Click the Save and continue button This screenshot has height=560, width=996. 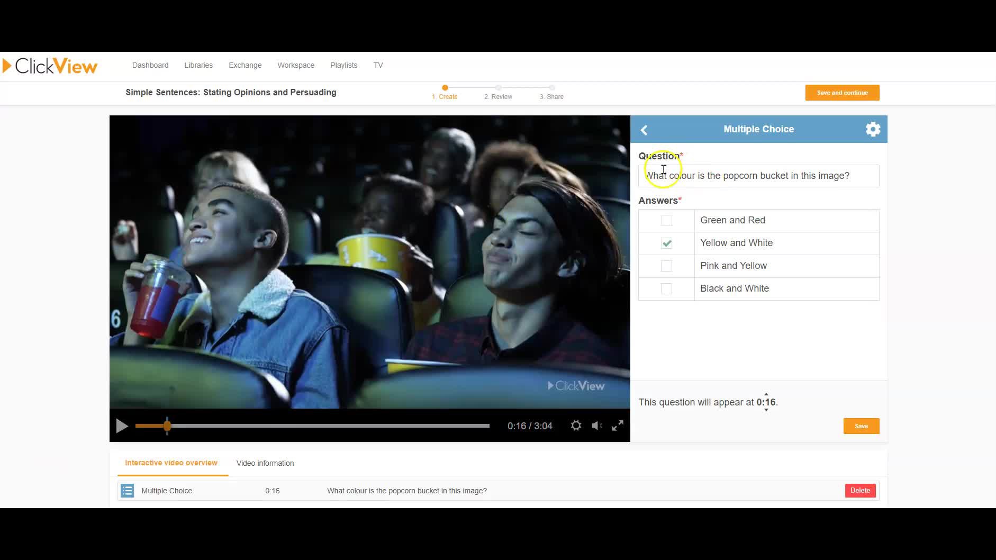click(841, 92)
